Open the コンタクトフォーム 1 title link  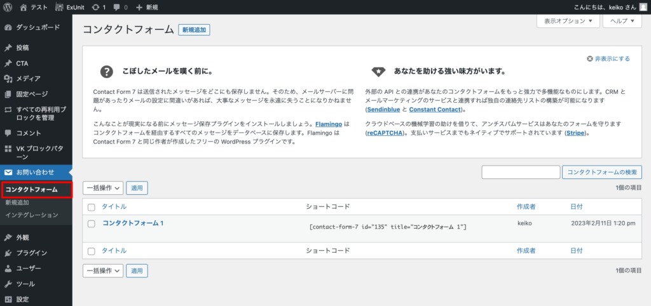tap(134, 223)
